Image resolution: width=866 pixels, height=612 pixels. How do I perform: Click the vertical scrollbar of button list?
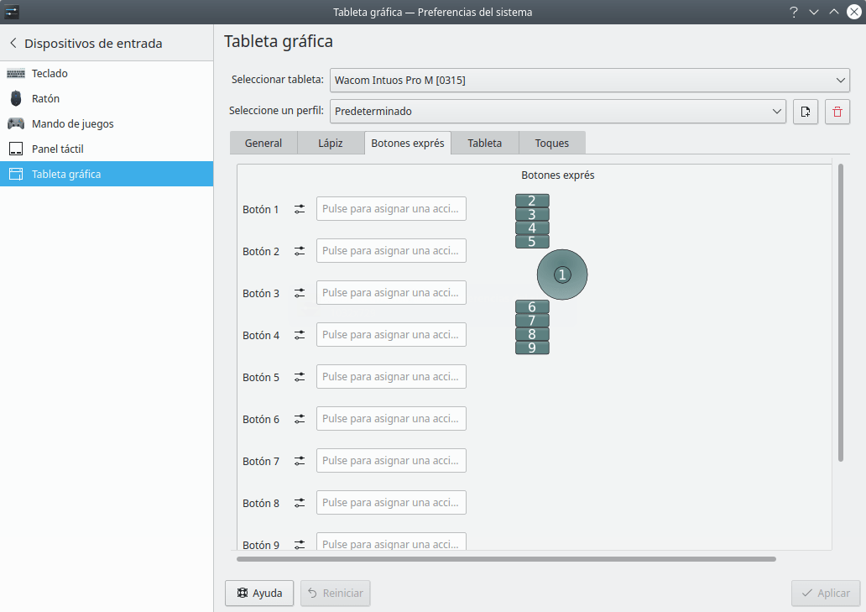click(841, 312)
